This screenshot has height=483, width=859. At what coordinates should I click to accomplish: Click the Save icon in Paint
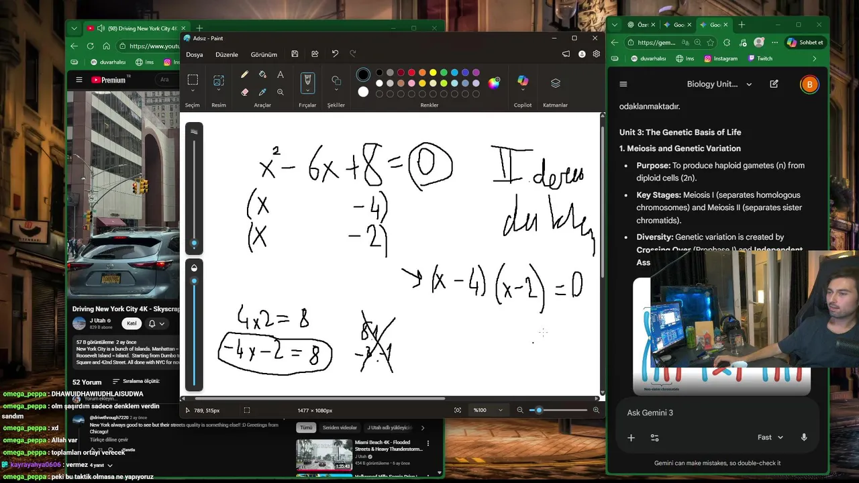(x=295, y=54)
